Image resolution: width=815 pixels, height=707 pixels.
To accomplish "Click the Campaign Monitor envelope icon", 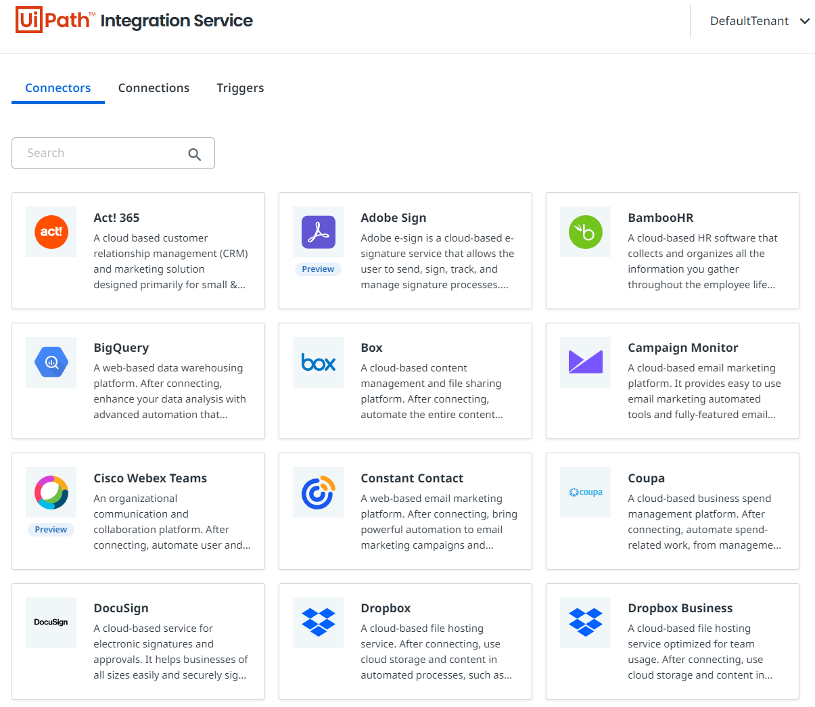I will tap(586, 362).
